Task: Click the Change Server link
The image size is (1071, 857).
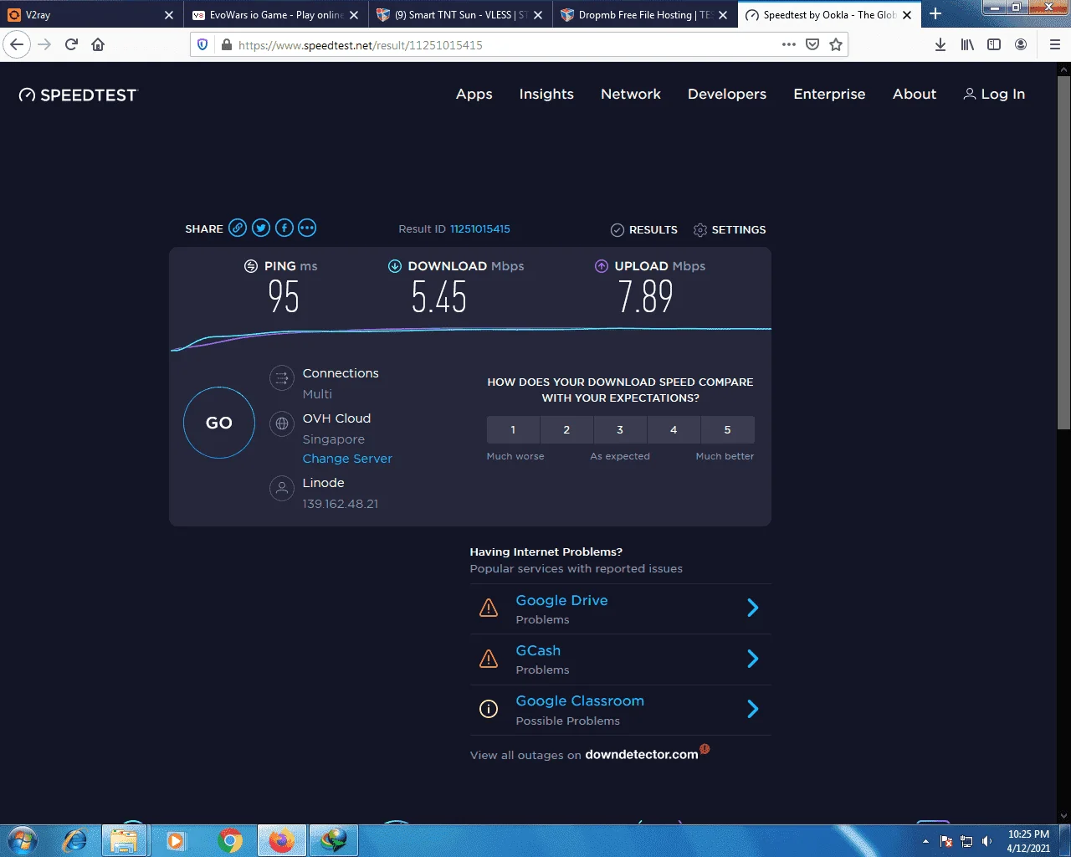Action: 347,459
